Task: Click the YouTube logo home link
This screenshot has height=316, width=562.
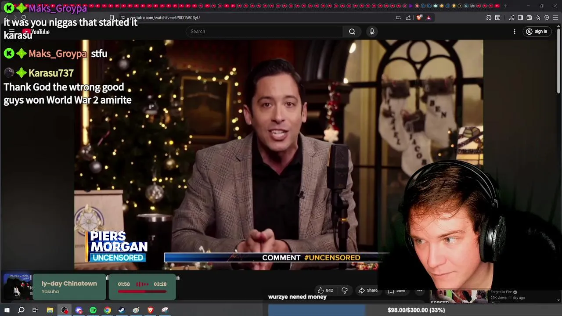Action: pos(36,32)
